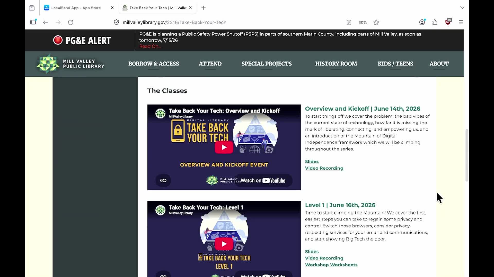Image resolution: width=494 pixels, height=277 pixels.
Task: Open the tab overview icon
Action: click(x=32, y=8)
